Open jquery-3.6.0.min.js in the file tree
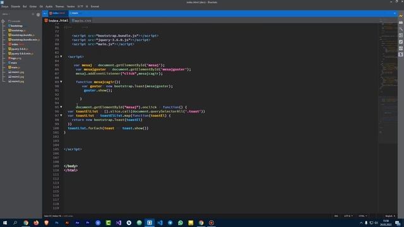This screenshot has height=227, width=404. pos(21,54)
